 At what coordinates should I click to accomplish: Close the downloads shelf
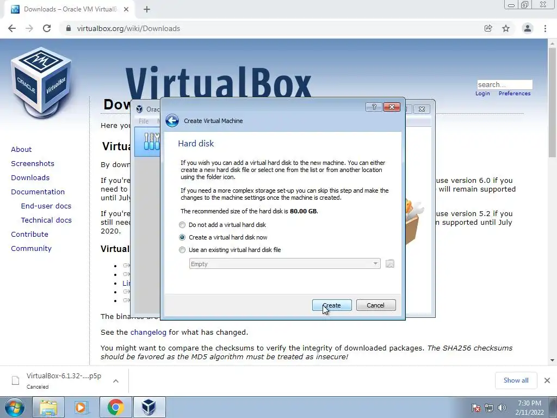[x=547, y=380]
